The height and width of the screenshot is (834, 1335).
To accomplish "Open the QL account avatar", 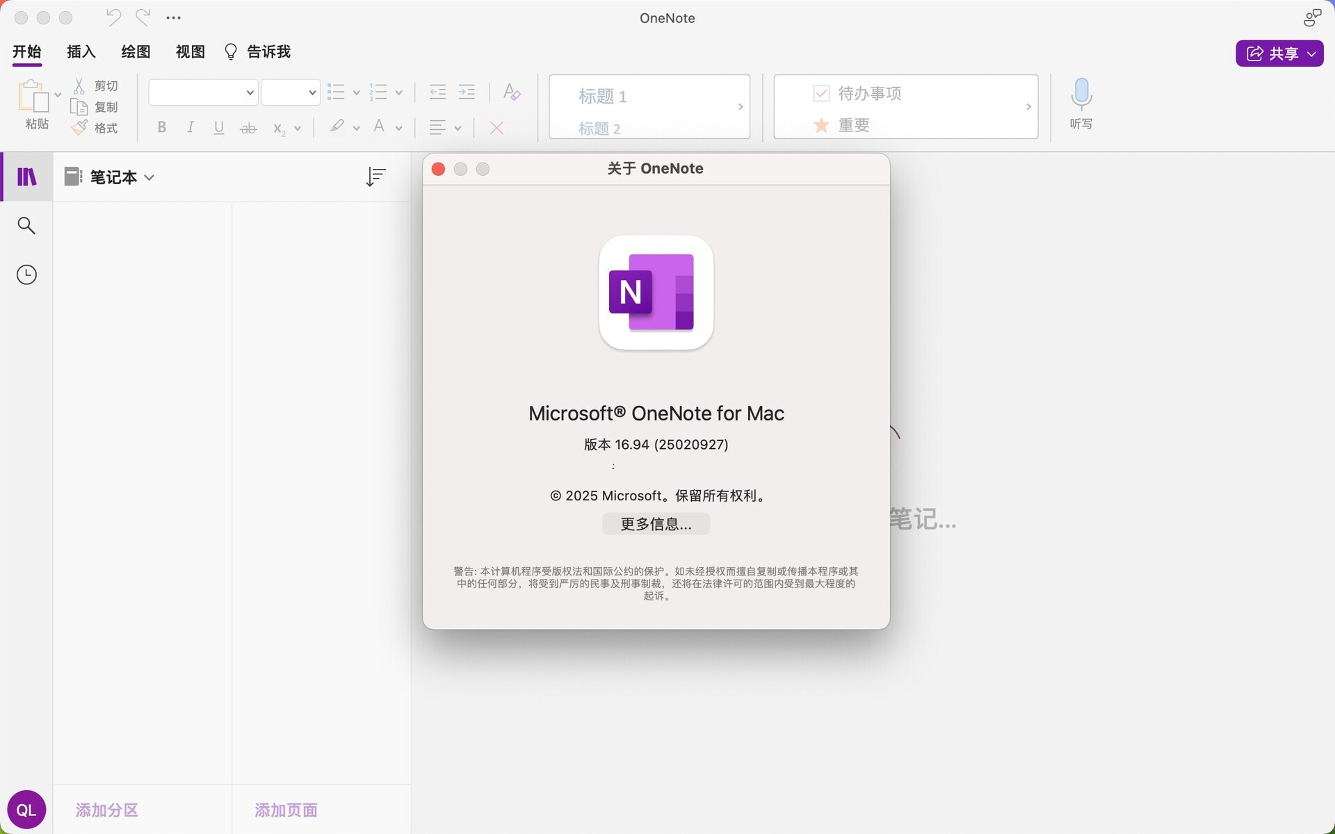I will [x=26, y=810].
